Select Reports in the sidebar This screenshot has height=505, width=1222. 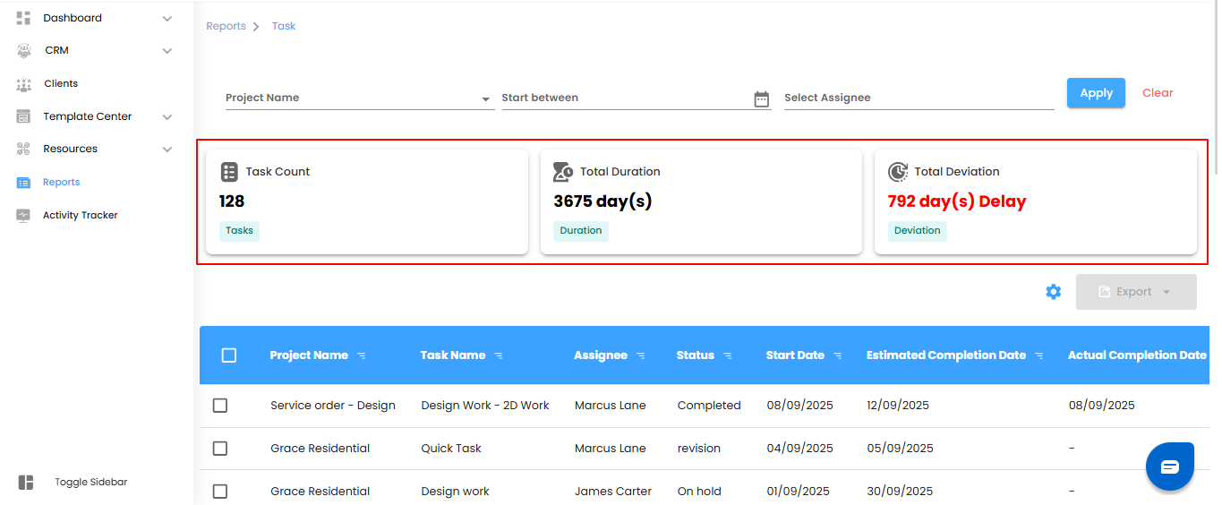62,183
